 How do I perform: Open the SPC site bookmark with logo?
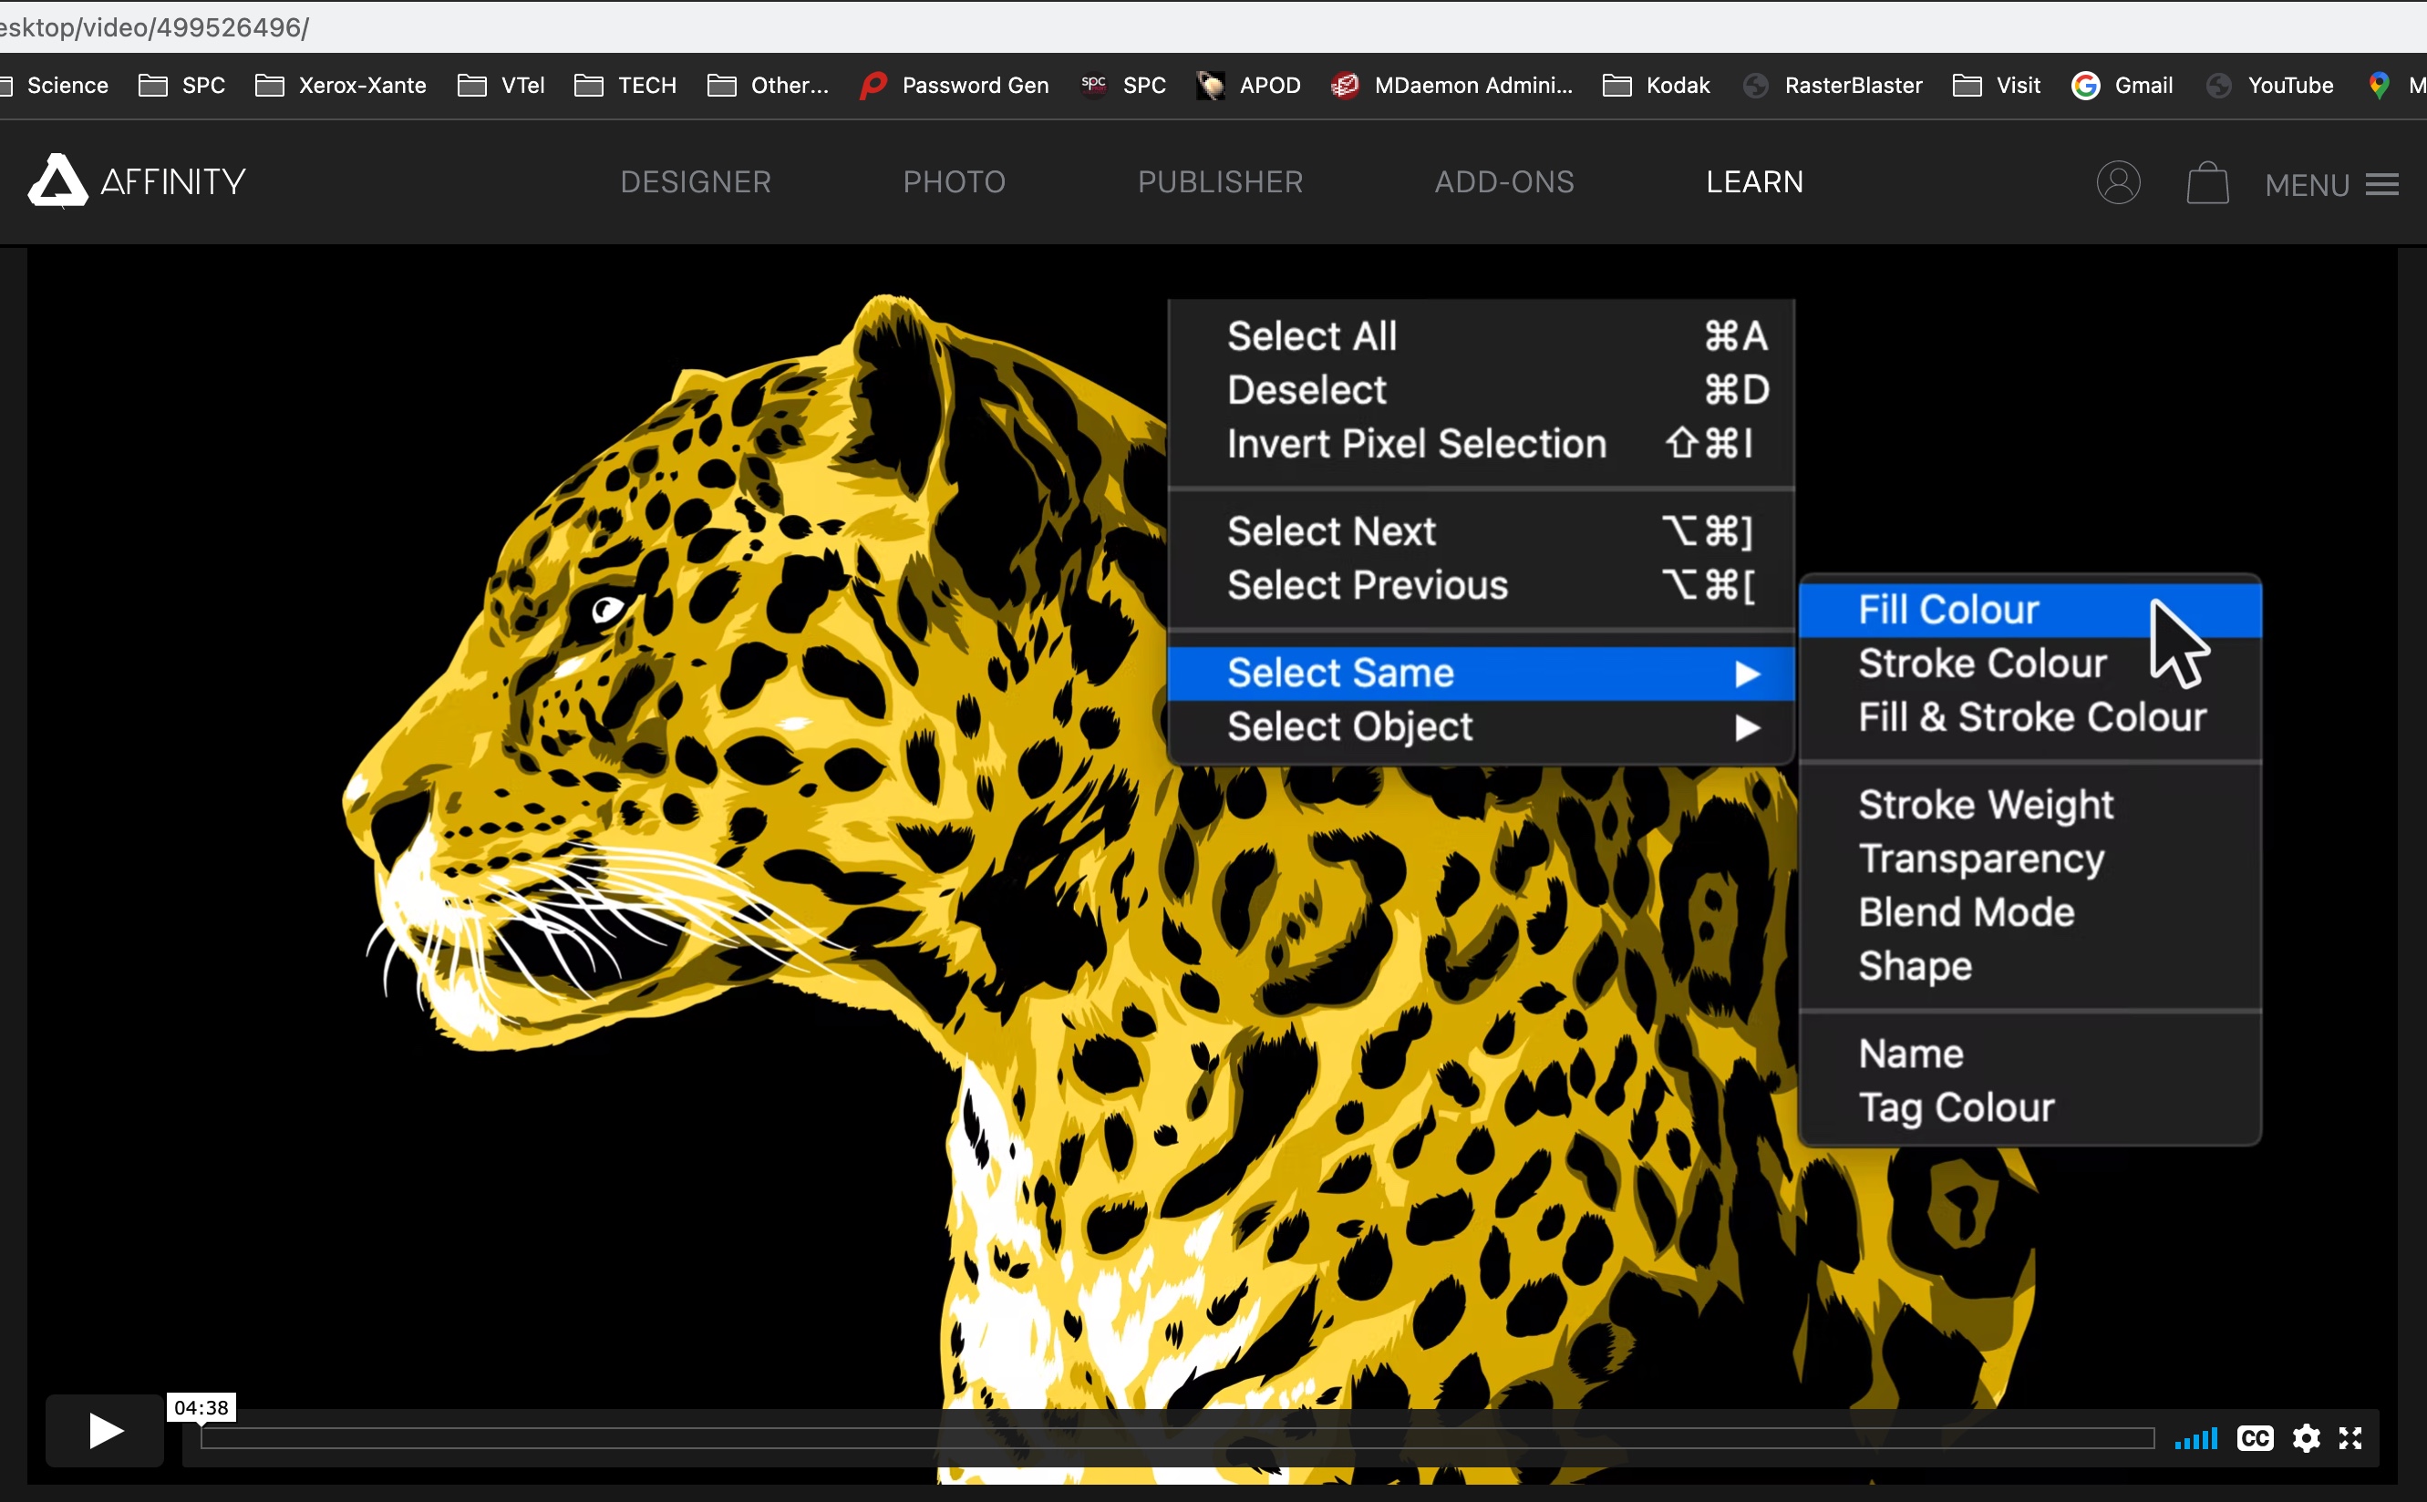(1123, 86)
